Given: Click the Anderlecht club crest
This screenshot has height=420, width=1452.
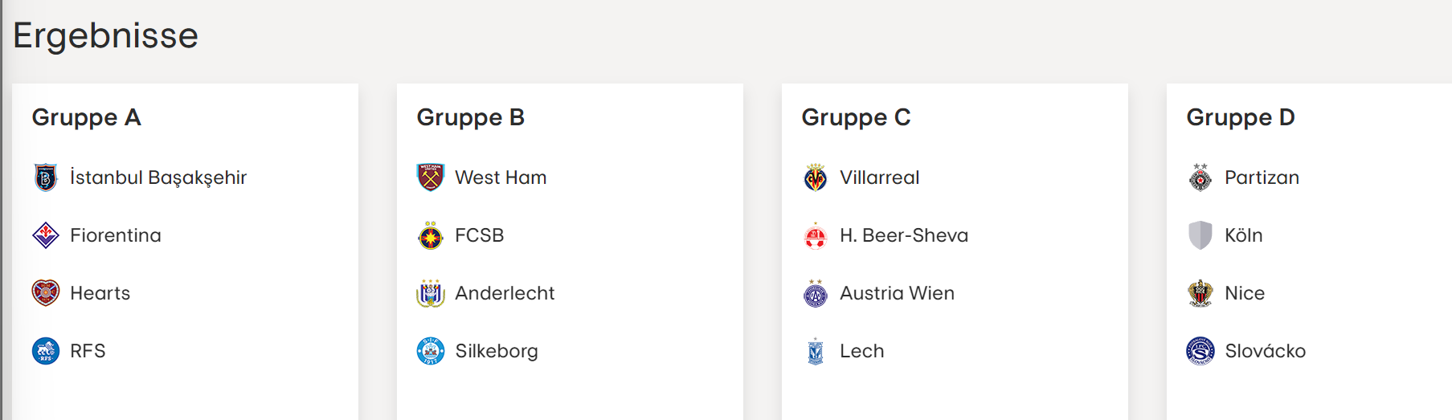Looking at the screenshot, I should point(431,293).
